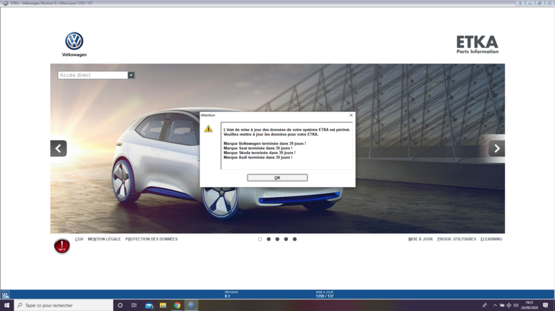
Task: Select the fourth carousel dot
Action: (x=286, y=239)
